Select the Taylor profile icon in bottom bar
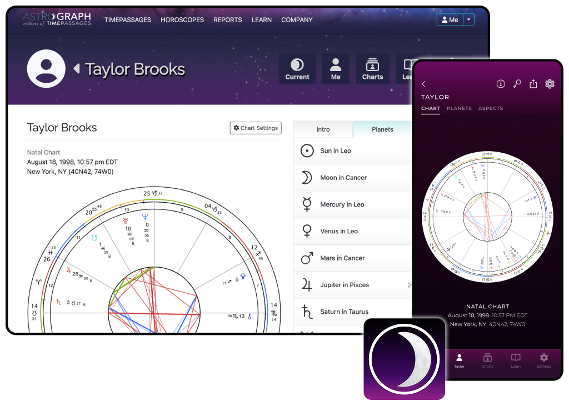The height and width of the screenshot is (406, 569). 460,362
